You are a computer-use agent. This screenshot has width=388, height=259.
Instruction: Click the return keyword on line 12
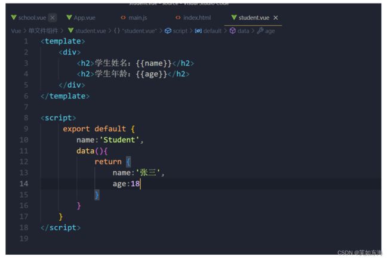click(x=108, y=162)
